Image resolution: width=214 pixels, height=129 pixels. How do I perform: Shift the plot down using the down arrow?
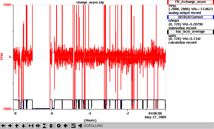(24, 126)
